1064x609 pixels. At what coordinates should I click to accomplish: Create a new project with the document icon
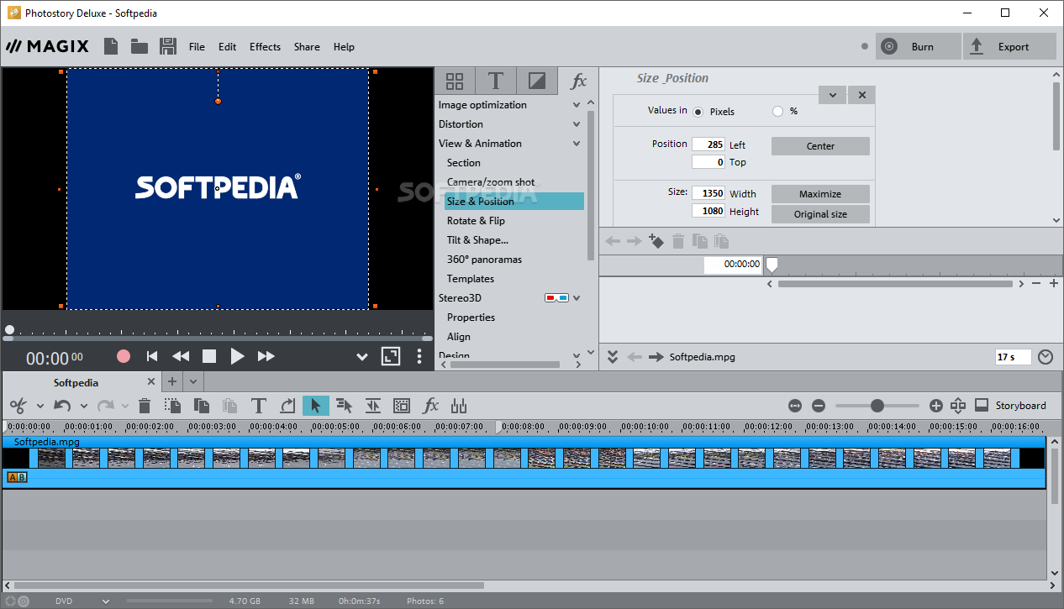[x=111, y=46]
